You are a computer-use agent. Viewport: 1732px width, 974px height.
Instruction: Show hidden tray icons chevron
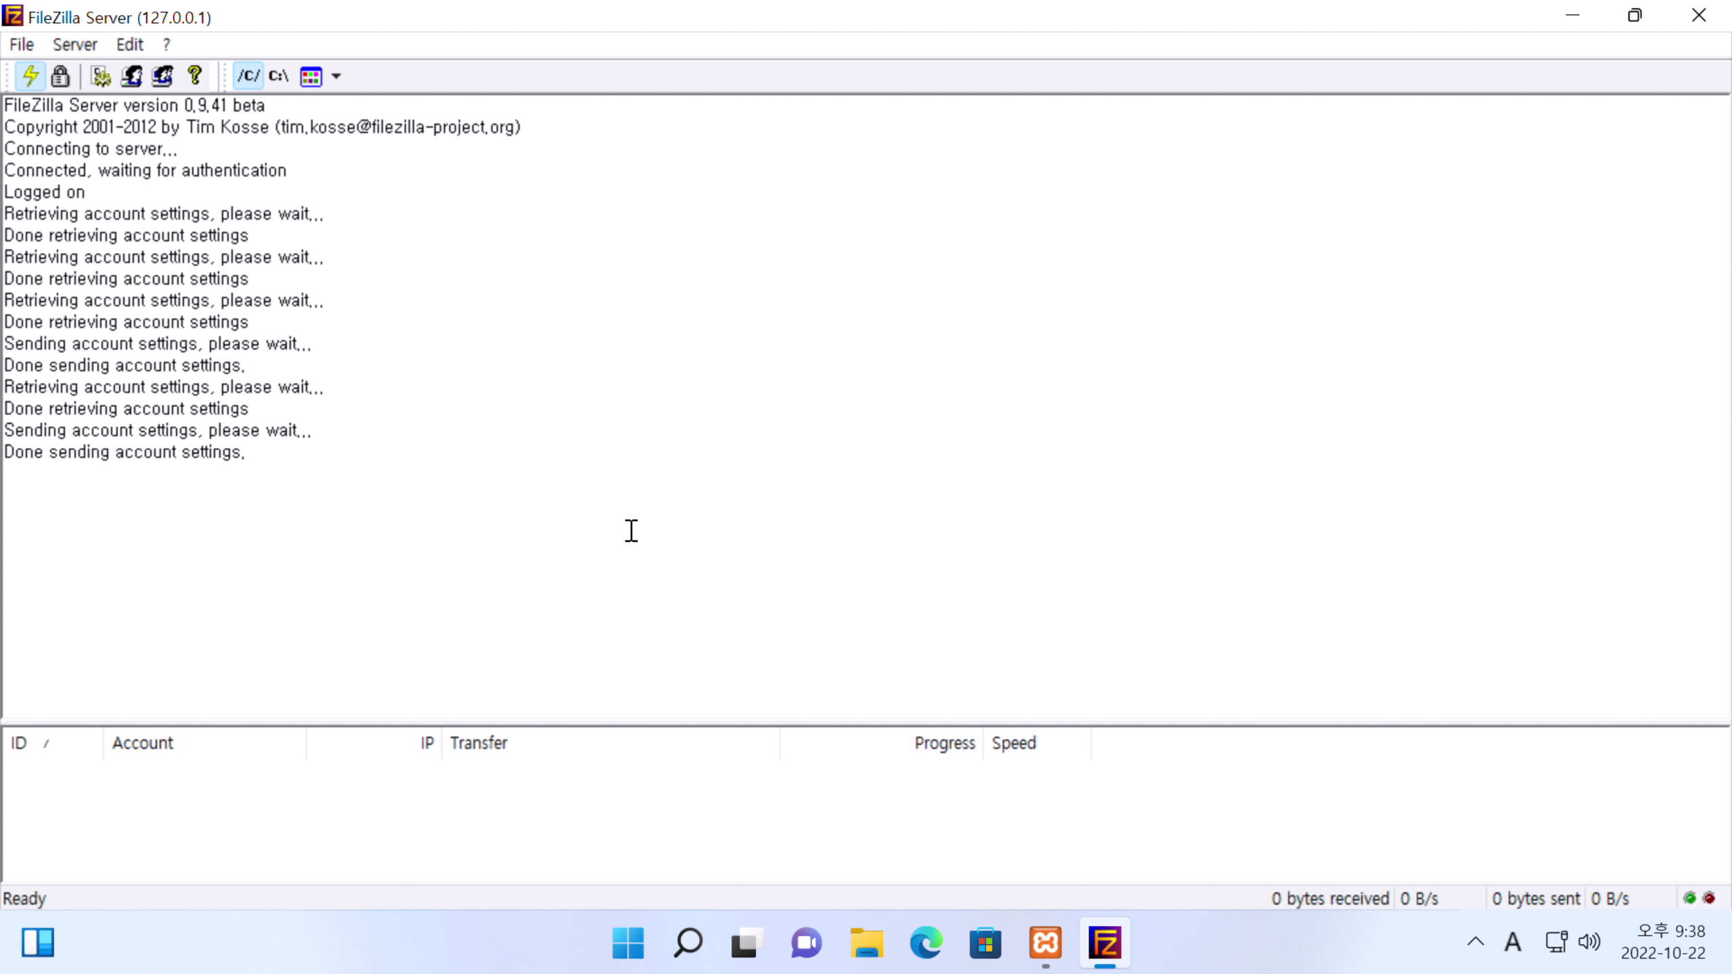(x=1476, y=942)
